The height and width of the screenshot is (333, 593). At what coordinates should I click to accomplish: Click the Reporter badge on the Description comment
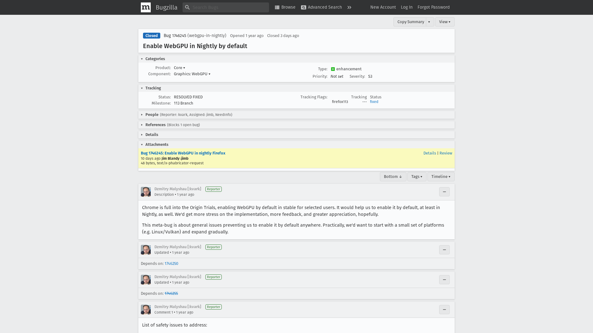tap(213, 189)
